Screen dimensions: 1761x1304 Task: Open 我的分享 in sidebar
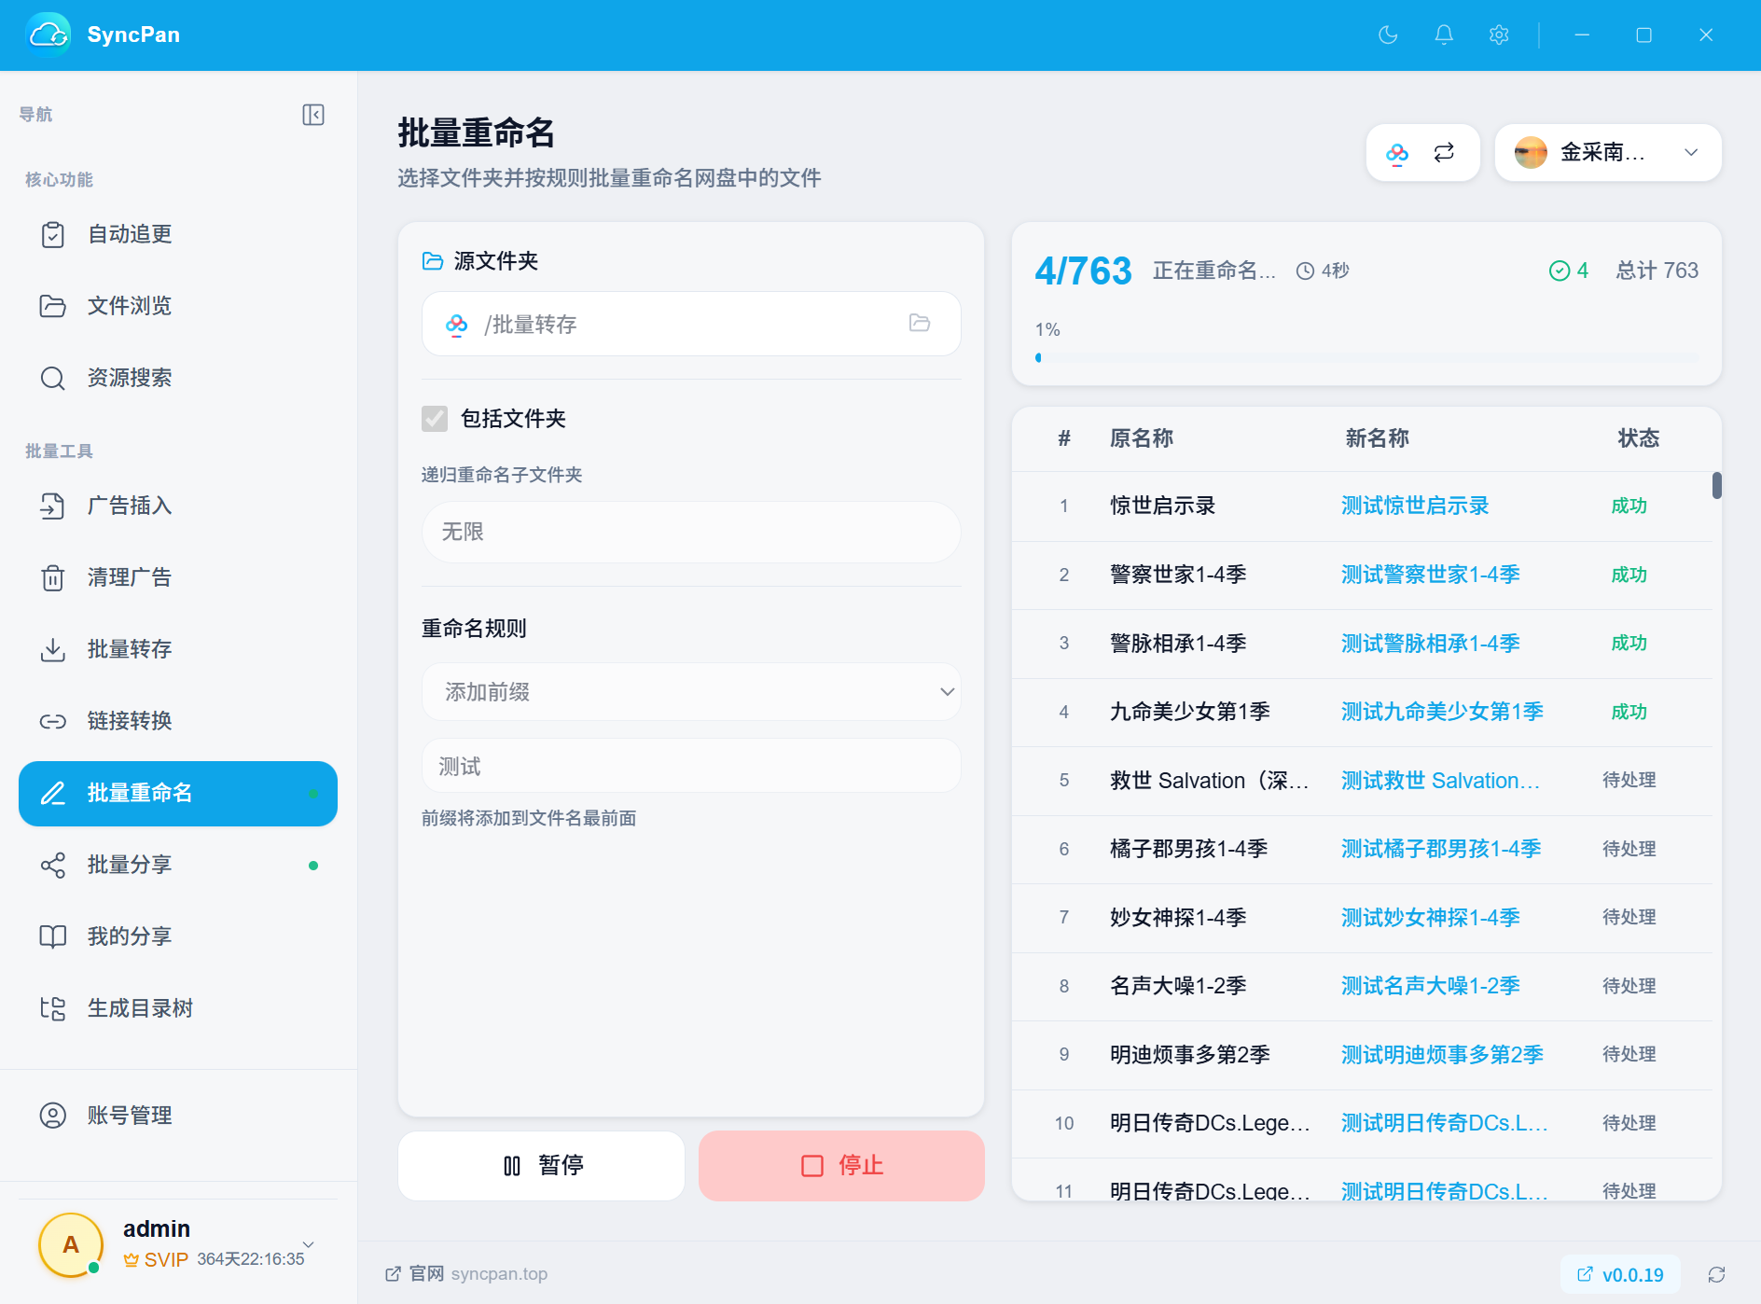pos(178,937)
